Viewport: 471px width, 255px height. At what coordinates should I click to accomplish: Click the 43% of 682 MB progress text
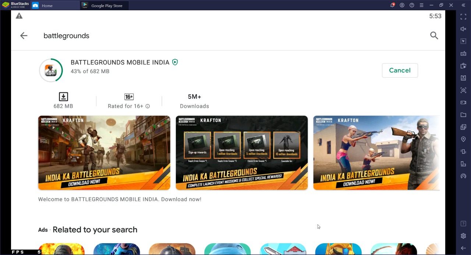[90, 71]
